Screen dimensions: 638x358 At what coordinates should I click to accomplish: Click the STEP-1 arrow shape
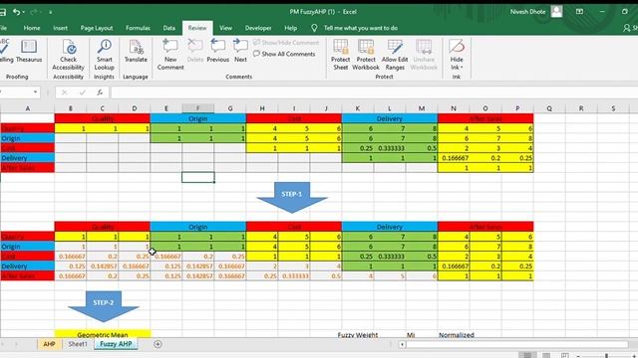point(292,197)
